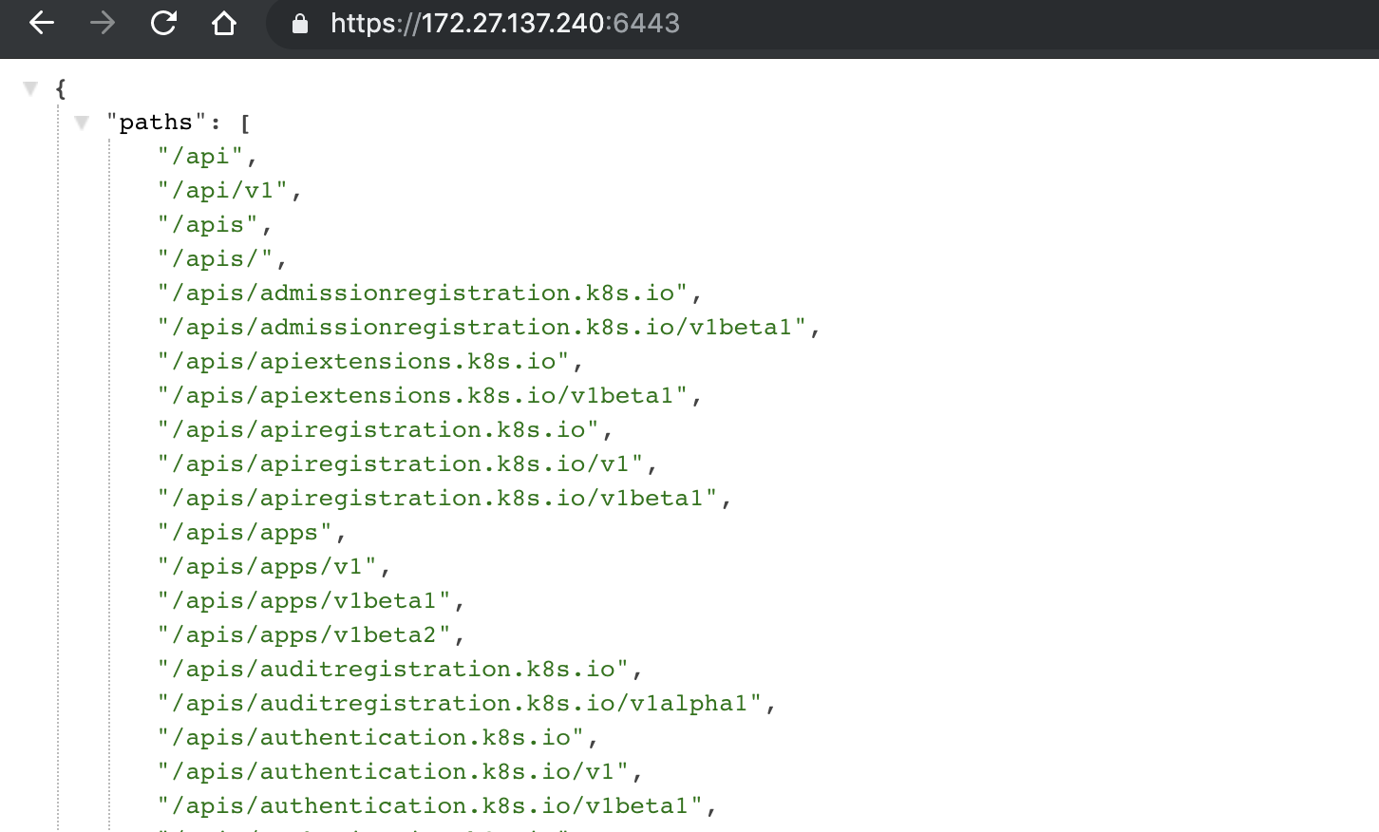
Task: Select "/apis/admissionregistration.k8s.io/v1beta1" entry
Action: pyautogui.click(x=482, y=328)
